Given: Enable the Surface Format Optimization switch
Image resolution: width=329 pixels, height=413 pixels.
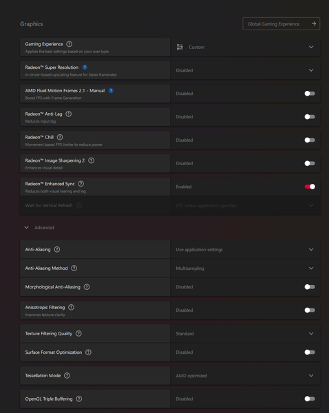Looking at the screenshot, I should (310, 352).
